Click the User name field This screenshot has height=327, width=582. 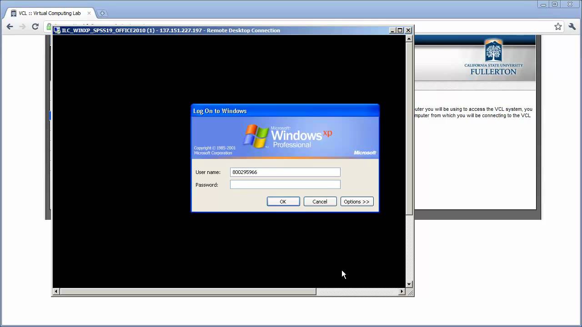click(285, 172)
